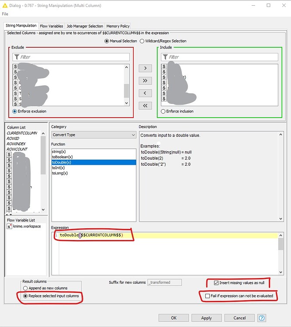Click Column List scroll up arrow
Image resolution: width=291 pixels, height=327 pixels.
coord(43,133)
